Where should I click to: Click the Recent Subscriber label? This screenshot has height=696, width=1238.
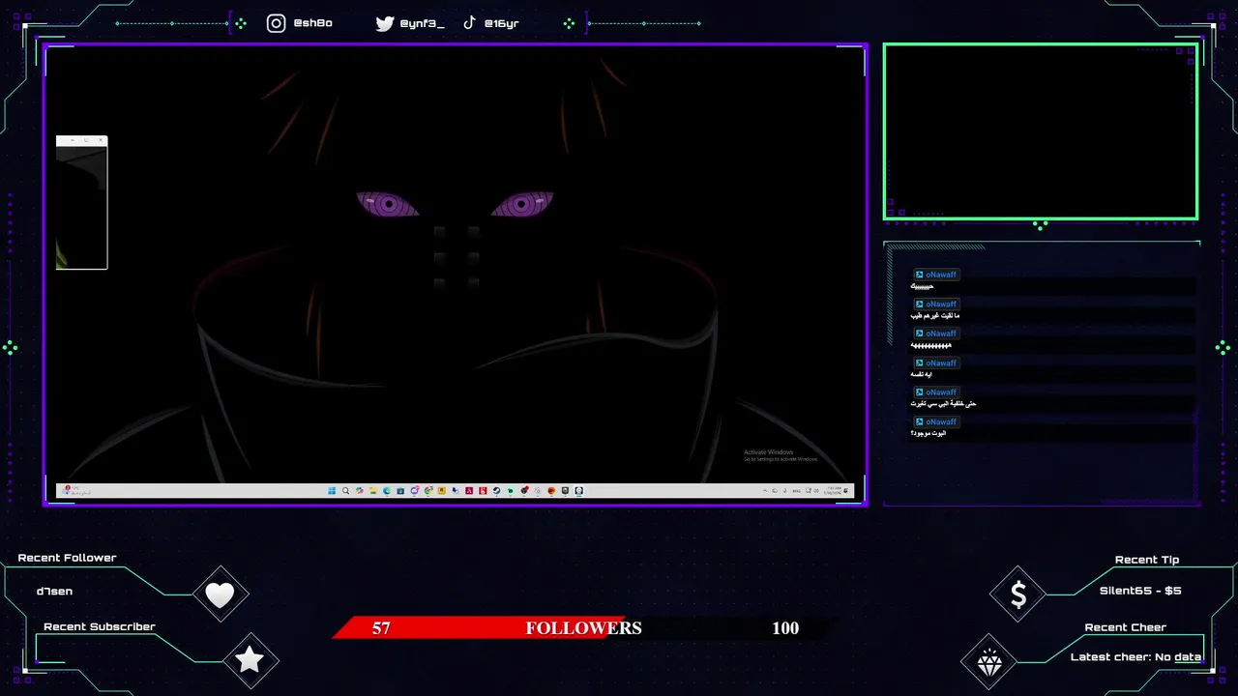coord(100,626)
